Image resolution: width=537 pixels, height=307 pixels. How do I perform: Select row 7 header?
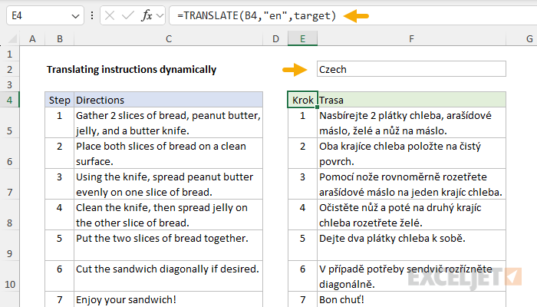tap(9, 184)
